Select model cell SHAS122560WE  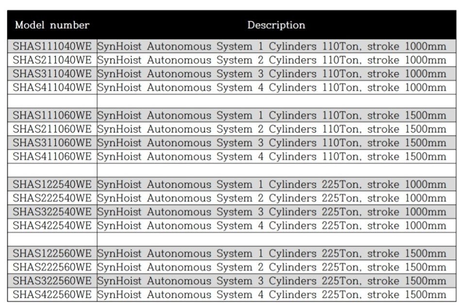pos(52,254)
